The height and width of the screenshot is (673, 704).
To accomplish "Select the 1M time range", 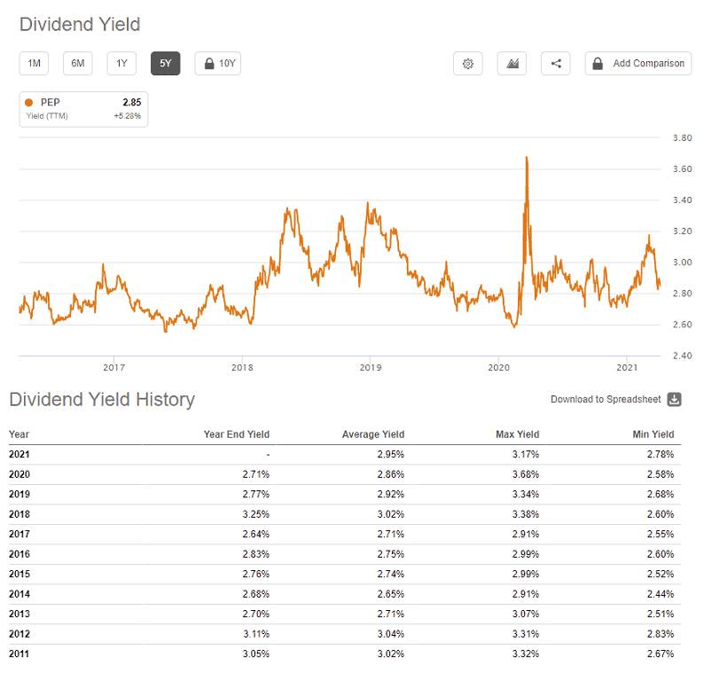I will (x=34, y=63).
